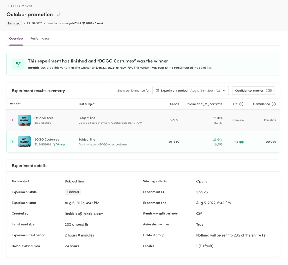Edit the October promotion name with pencil icon
The image size is (288, 265).
point(59,14)
